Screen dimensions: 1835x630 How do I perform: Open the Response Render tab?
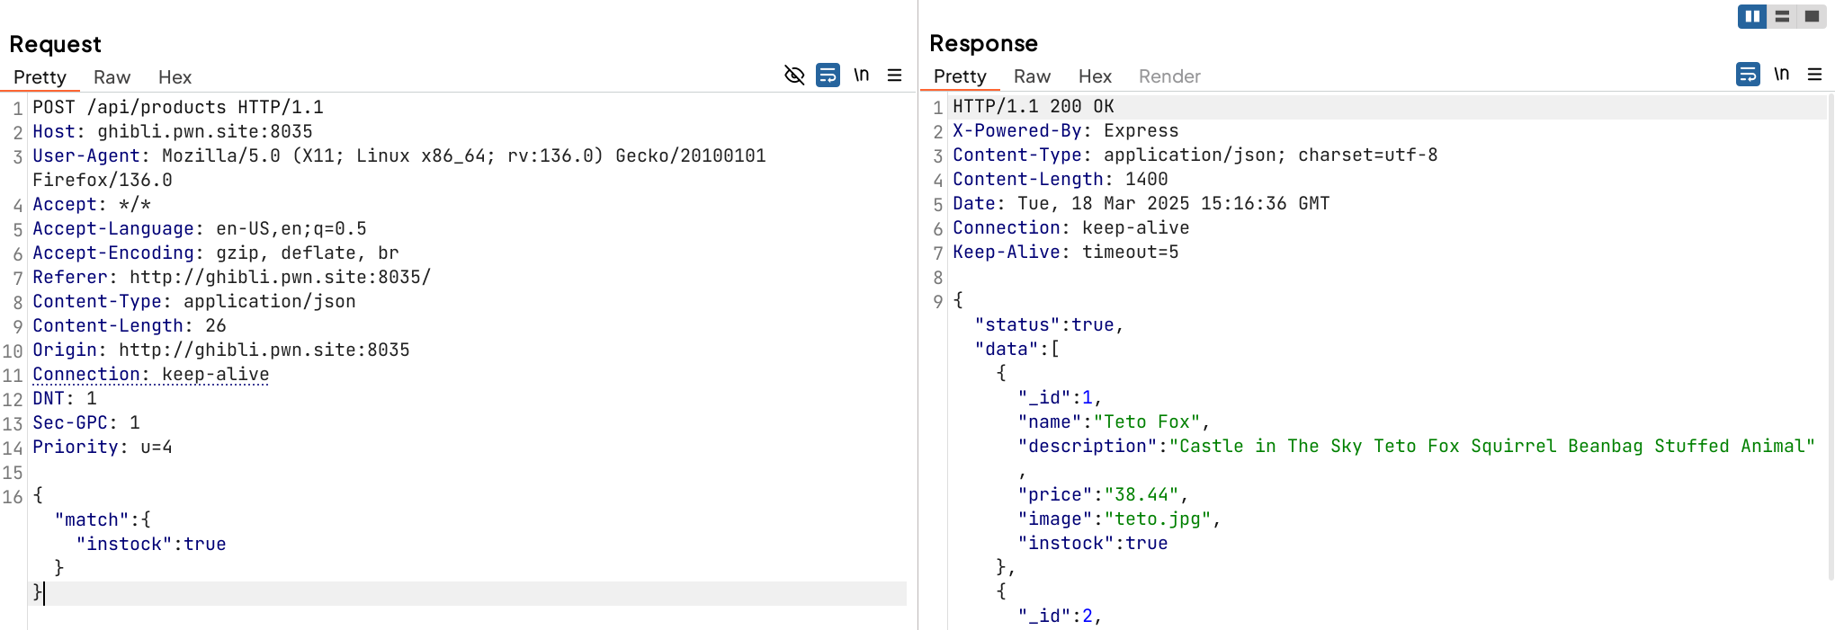[1169, 76]
